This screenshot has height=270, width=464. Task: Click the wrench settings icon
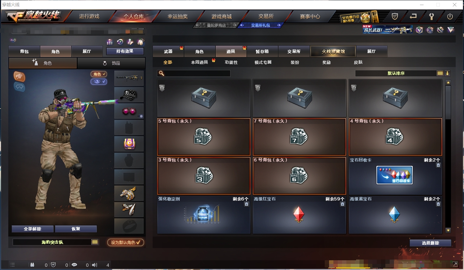pos(431,16)
